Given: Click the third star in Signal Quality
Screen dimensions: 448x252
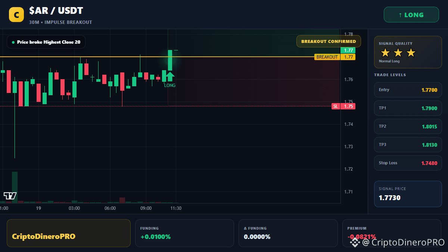Looking at the screenshot, I should [411, 53].
